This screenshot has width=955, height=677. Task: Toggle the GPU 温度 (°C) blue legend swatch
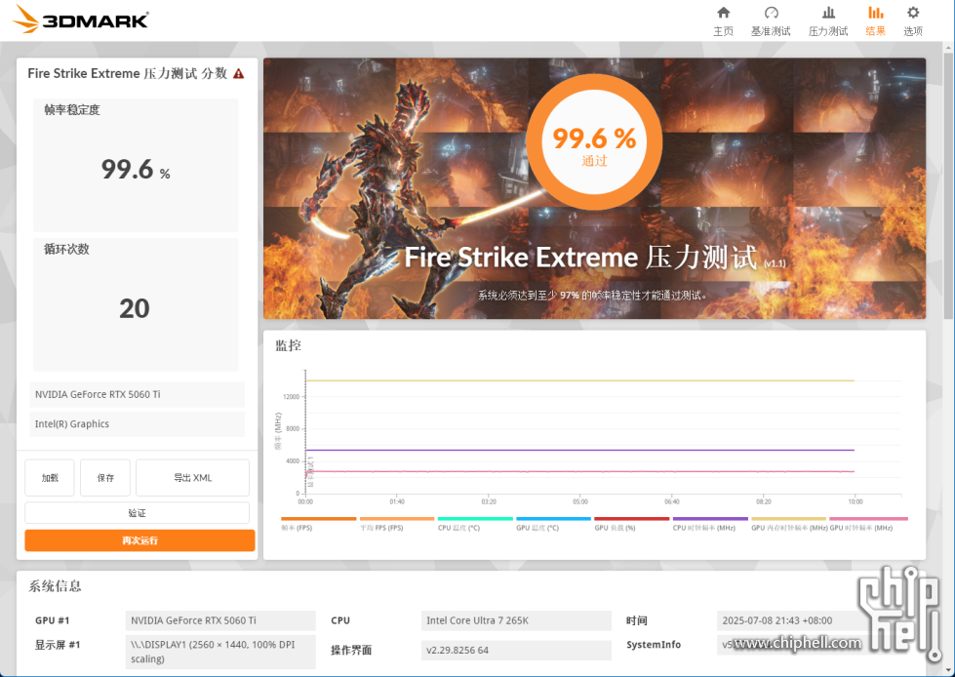point(554,519)
